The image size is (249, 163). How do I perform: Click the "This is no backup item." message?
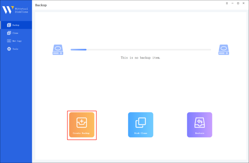coord(140,58)
